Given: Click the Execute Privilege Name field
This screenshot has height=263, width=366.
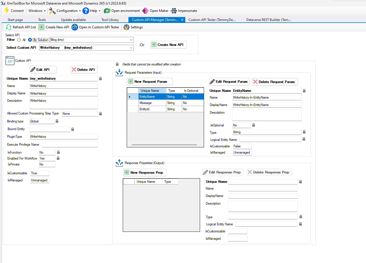Looking at the screenshot, I should point(70,145).
